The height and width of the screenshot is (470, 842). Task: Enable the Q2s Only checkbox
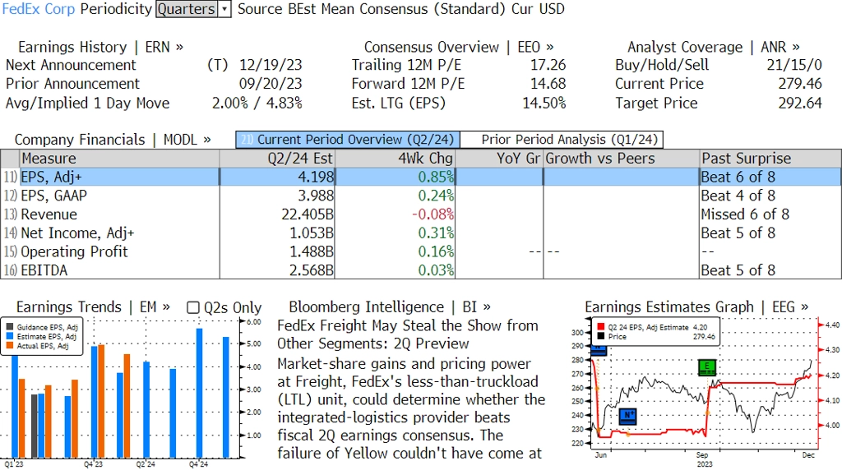pos(192,307)
